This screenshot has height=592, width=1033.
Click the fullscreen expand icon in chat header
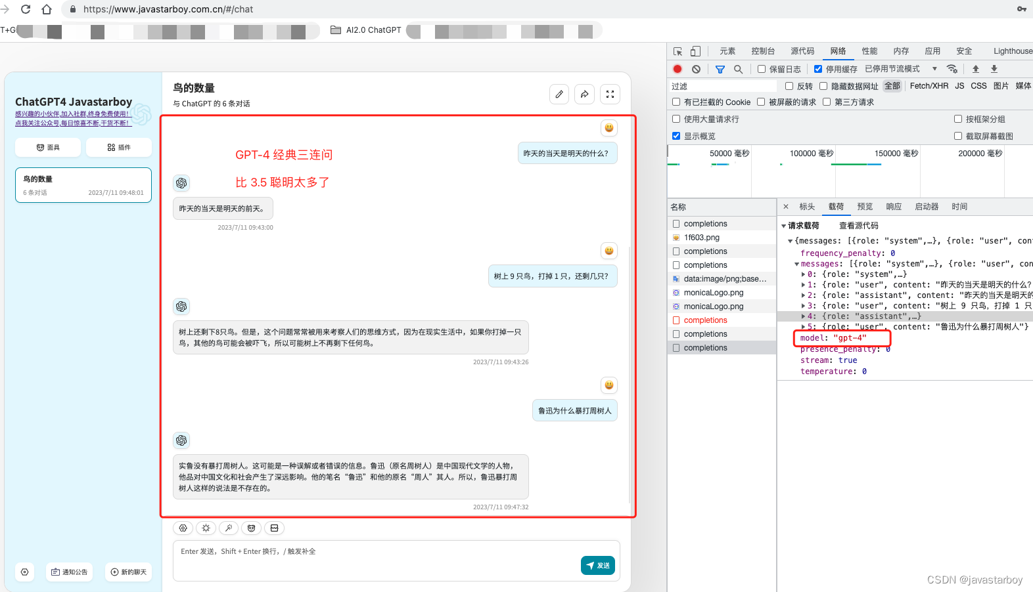[x=610, y=94]
